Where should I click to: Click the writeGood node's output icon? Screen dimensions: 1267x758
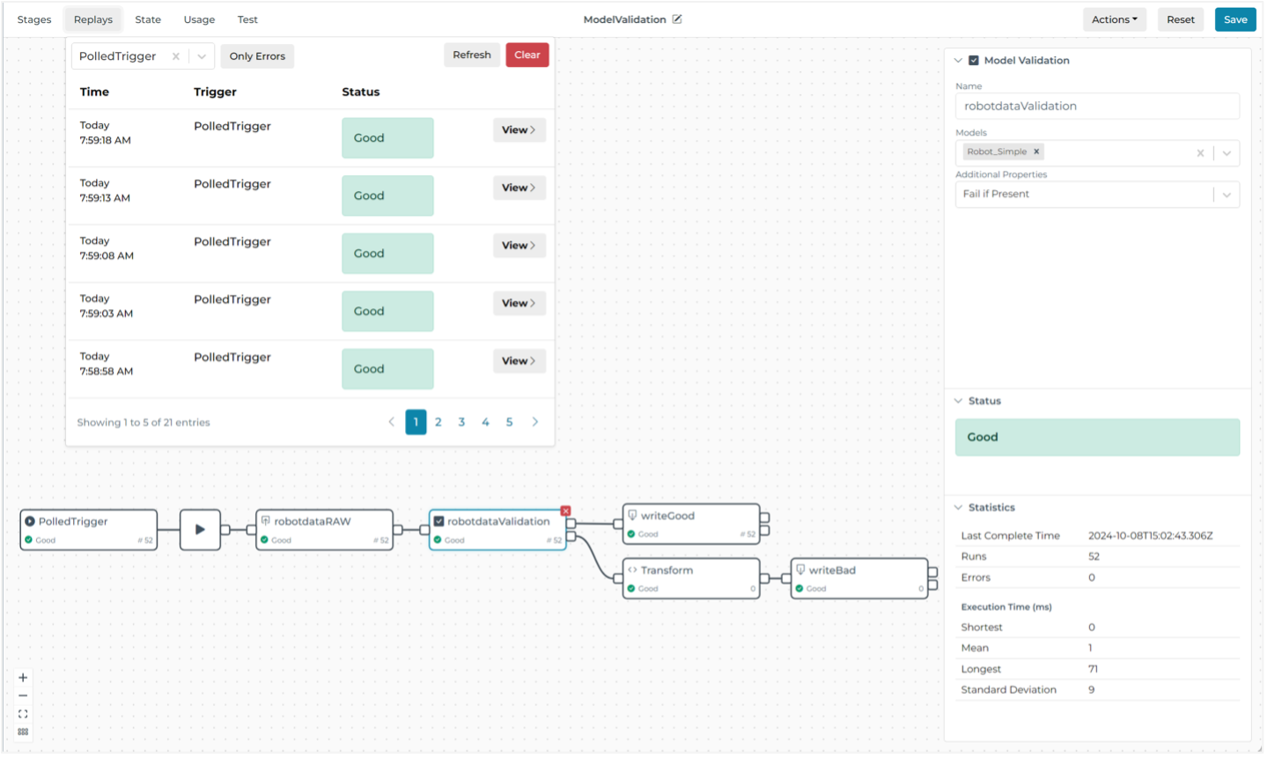[631, 516]
